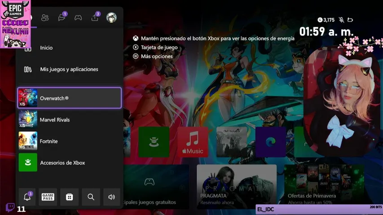Click the Tarjeta de juego hint
The width and height of the screenshot is (383, 215).
[155, 47]
